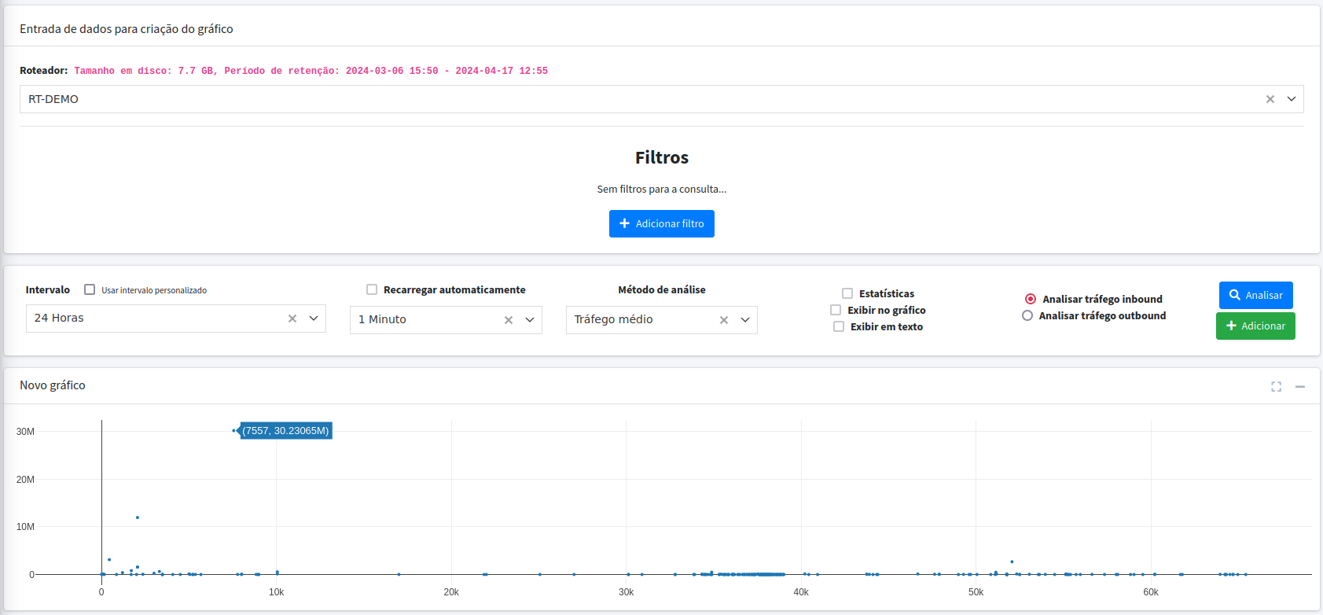The image size is (1323, 615).
Task: Expand Novo gráfico to fullscreen
Action: pyautogui.click(x=1276, y=386)
